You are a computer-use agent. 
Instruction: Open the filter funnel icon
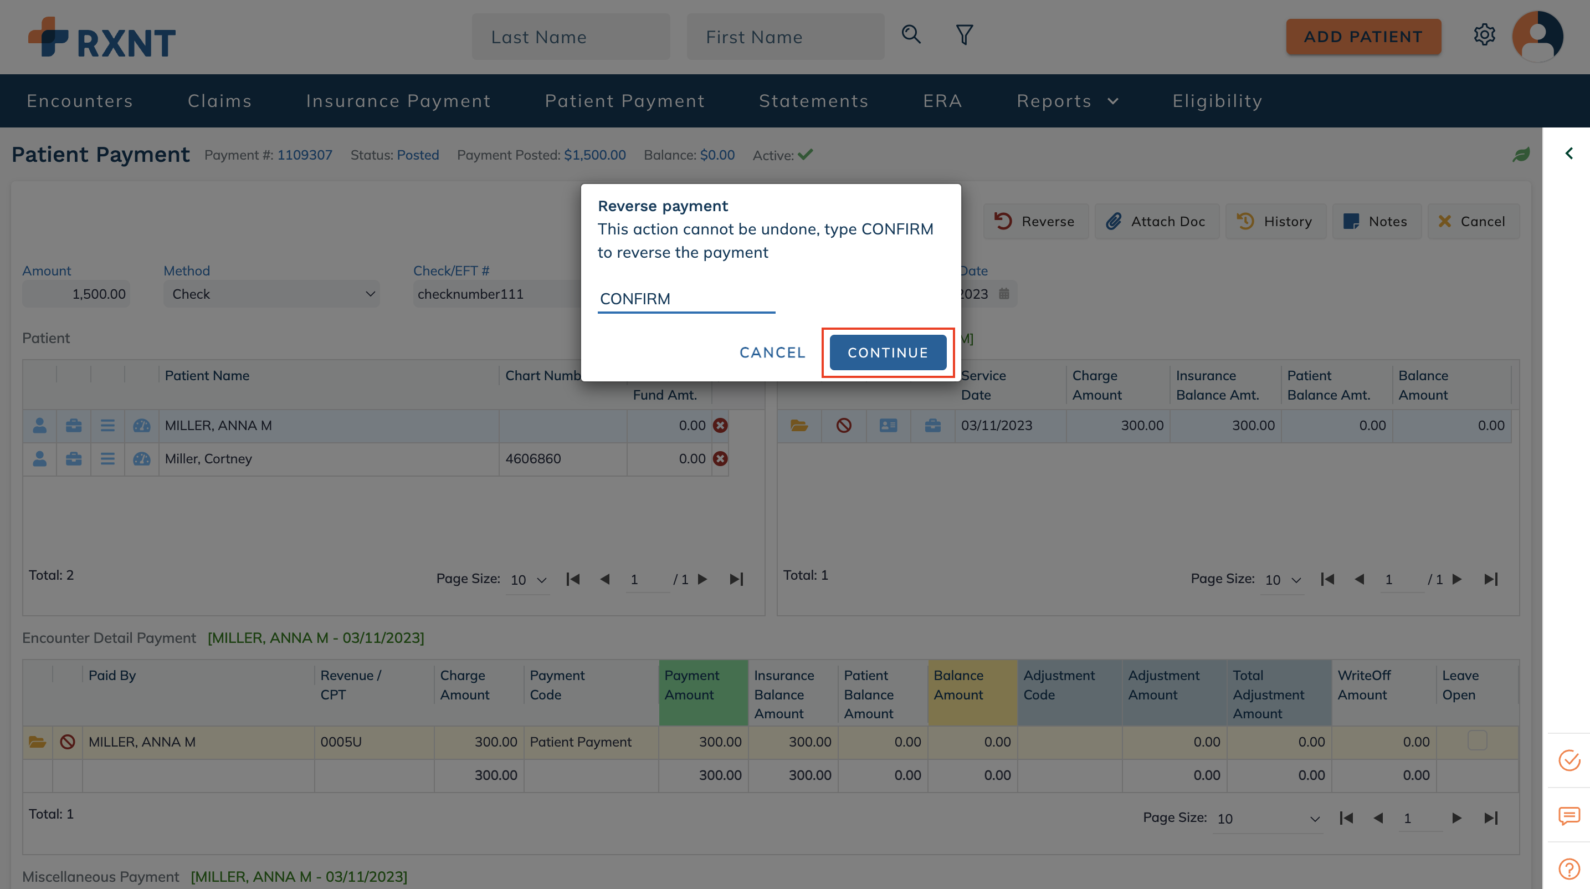964,34
